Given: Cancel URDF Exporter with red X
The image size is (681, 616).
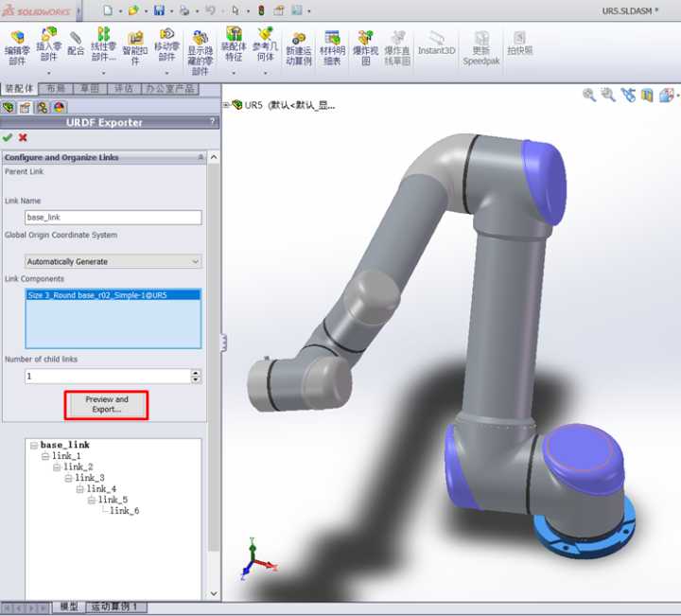Looking at the screenshot, I should (23, 138).
